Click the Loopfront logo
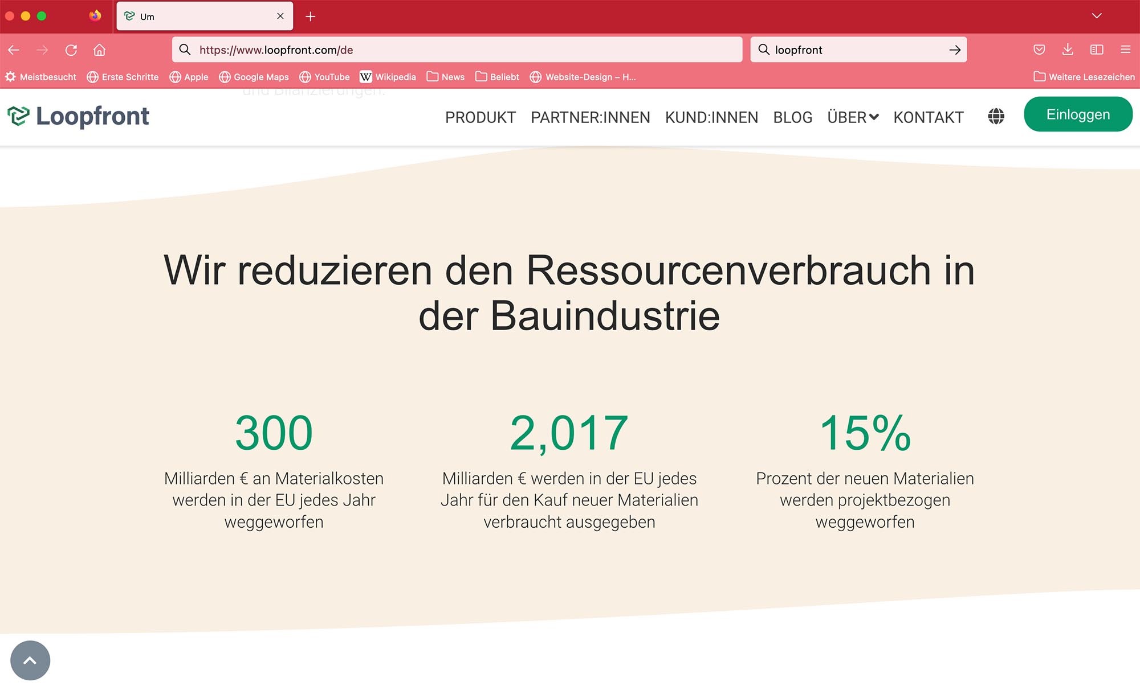This screenshot has width=1140, height=686. (78, 116)
